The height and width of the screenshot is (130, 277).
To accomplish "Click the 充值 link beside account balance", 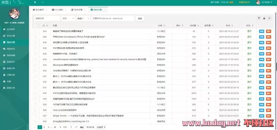I will tap(231, 2).
